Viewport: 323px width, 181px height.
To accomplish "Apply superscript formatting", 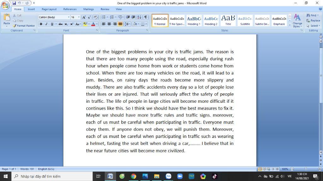I will pos(72,24).
